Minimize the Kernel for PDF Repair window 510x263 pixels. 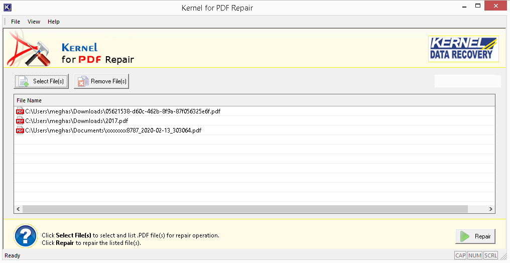(463, 6)
